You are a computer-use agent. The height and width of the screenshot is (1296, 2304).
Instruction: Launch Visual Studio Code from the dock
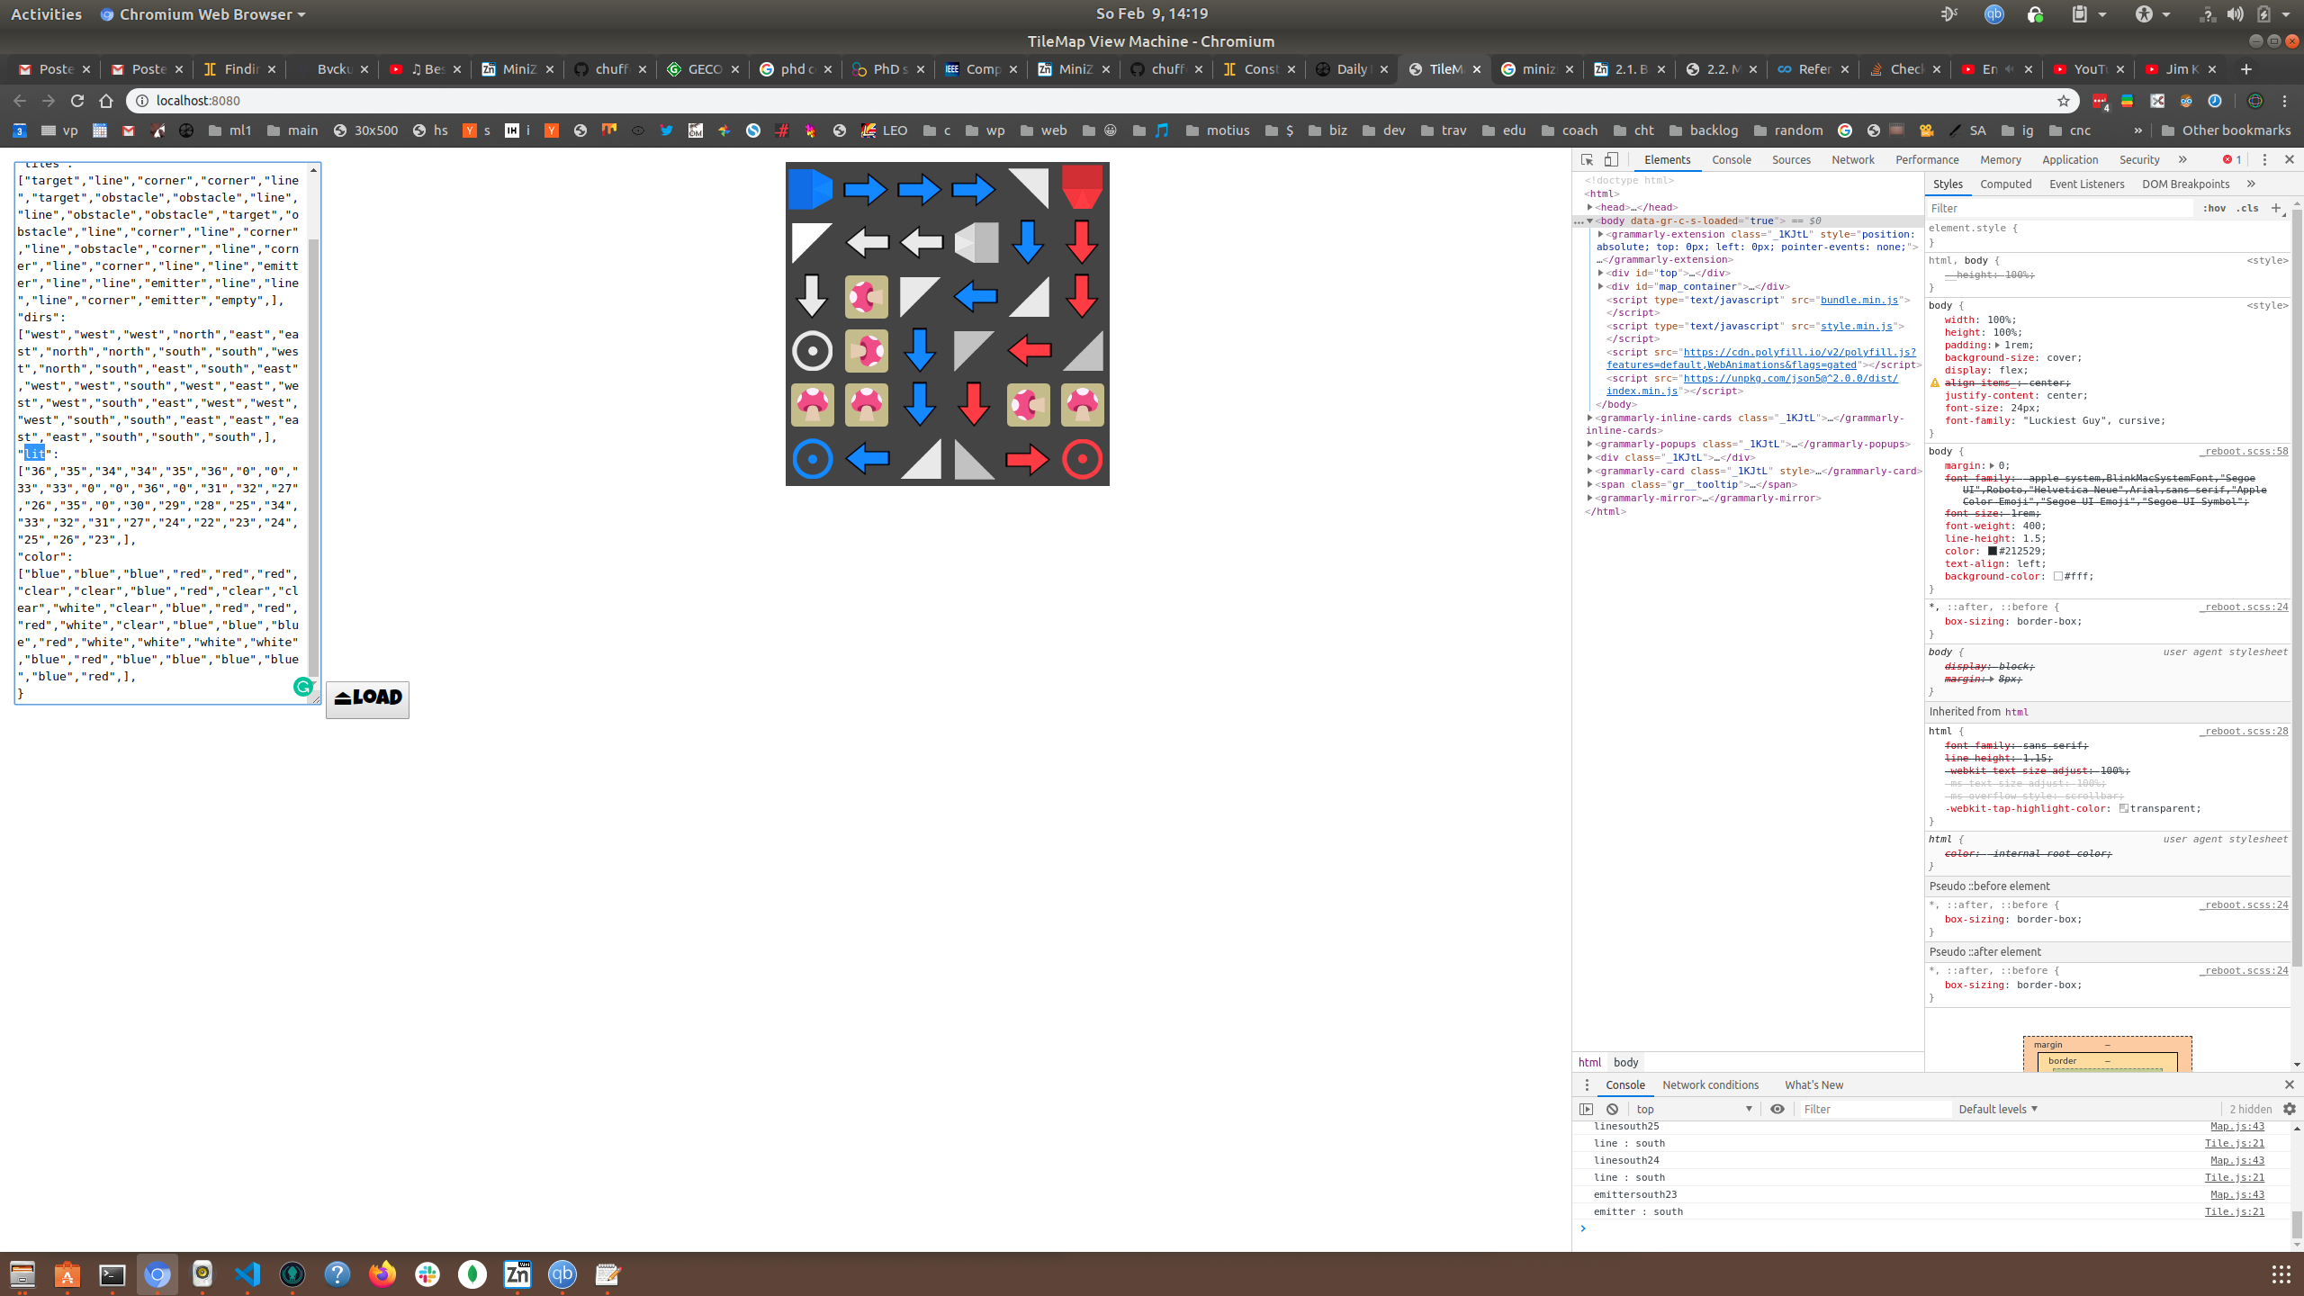click(247, 1274)
